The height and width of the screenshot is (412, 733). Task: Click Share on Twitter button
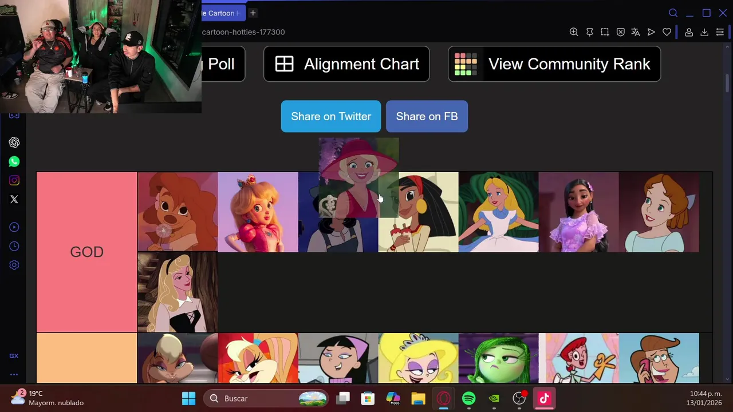331,116
